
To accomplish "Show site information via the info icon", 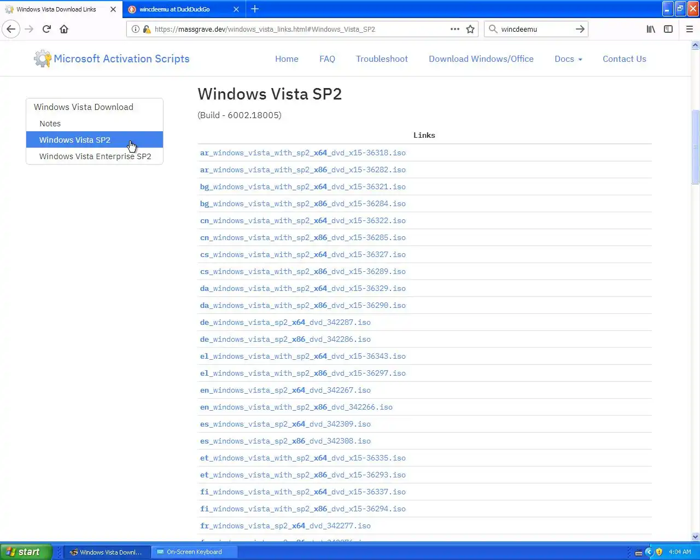I will pyautogui.click(x=136, y=29).
